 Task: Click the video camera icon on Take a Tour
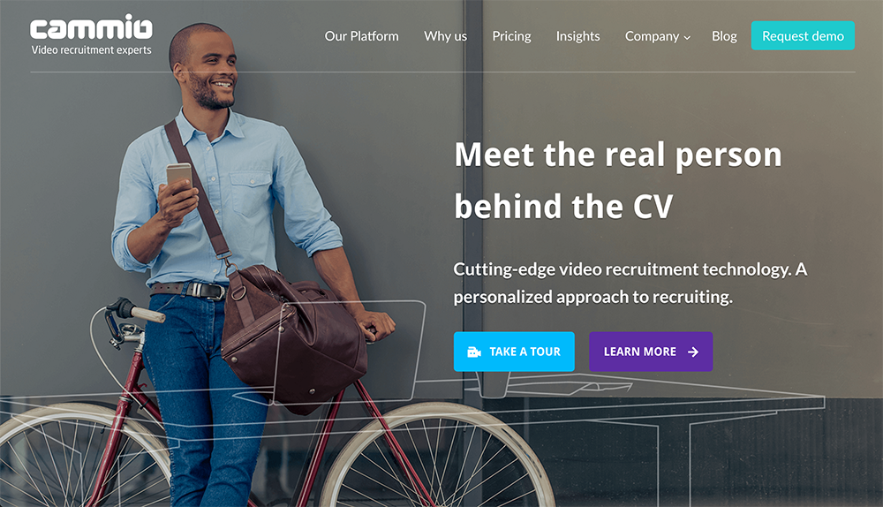tap(474, 352)
